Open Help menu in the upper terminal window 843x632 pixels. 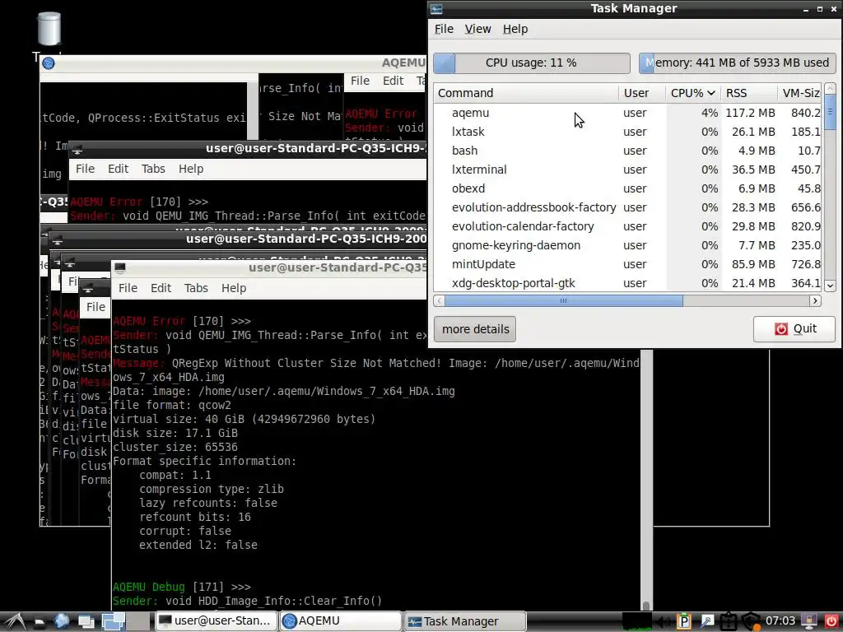pyautogui.click(x=191, y=169)
